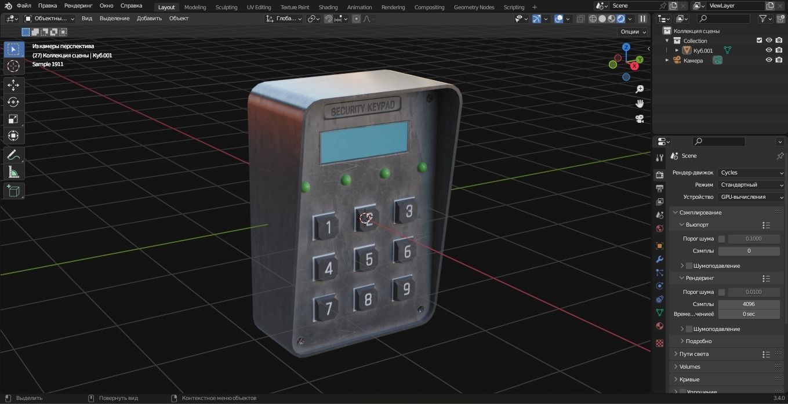Open the Опции dropdown
Viewport: 788px width, 404px height.
632,32
